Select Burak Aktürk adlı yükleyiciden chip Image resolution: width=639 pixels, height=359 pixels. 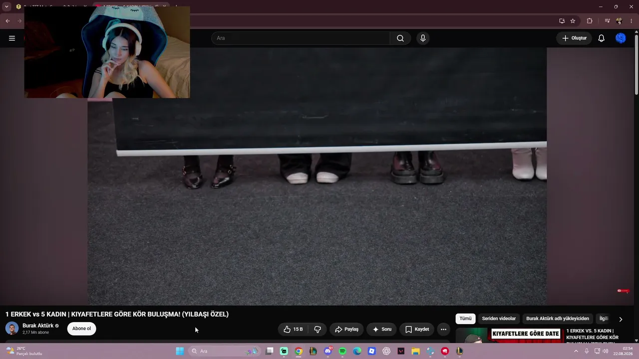558,319
